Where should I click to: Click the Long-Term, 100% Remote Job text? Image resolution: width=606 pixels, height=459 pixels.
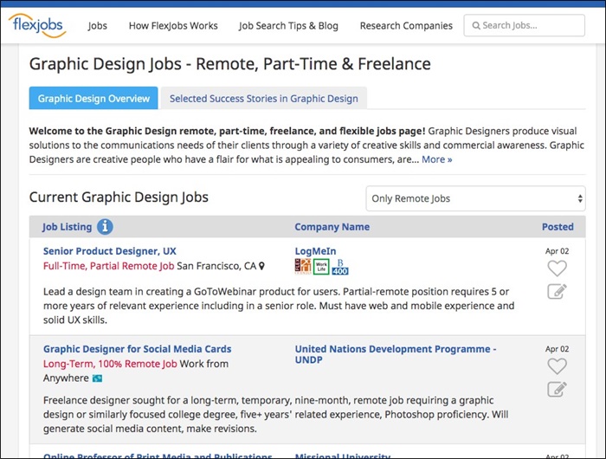coord(110,364)
